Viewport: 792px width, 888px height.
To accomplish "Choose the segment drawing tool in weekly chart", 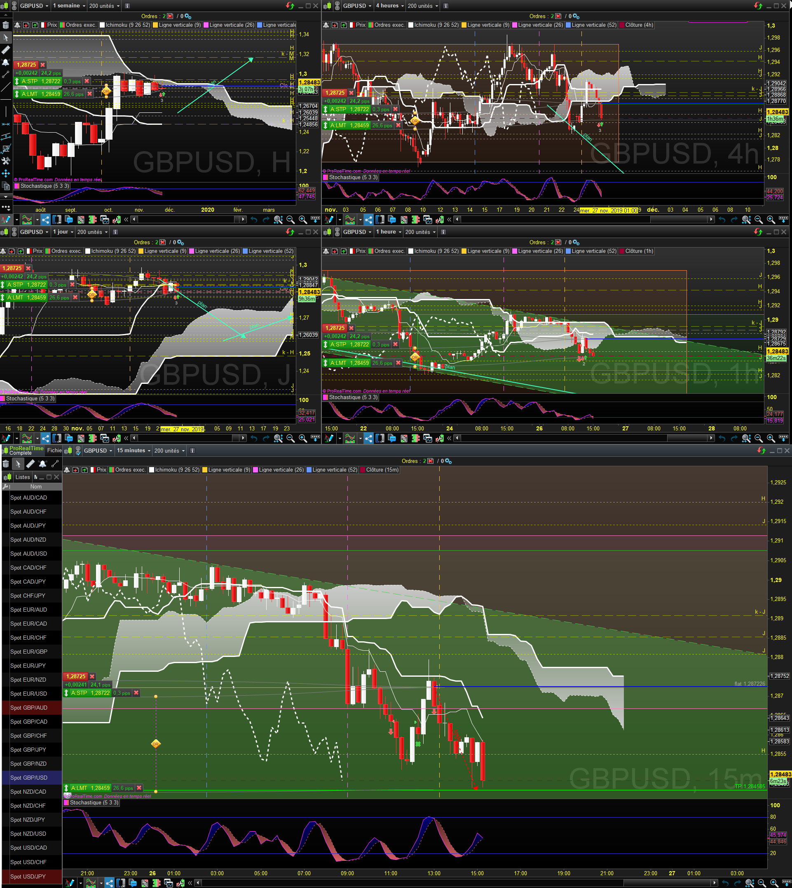I will click(6, 75).
